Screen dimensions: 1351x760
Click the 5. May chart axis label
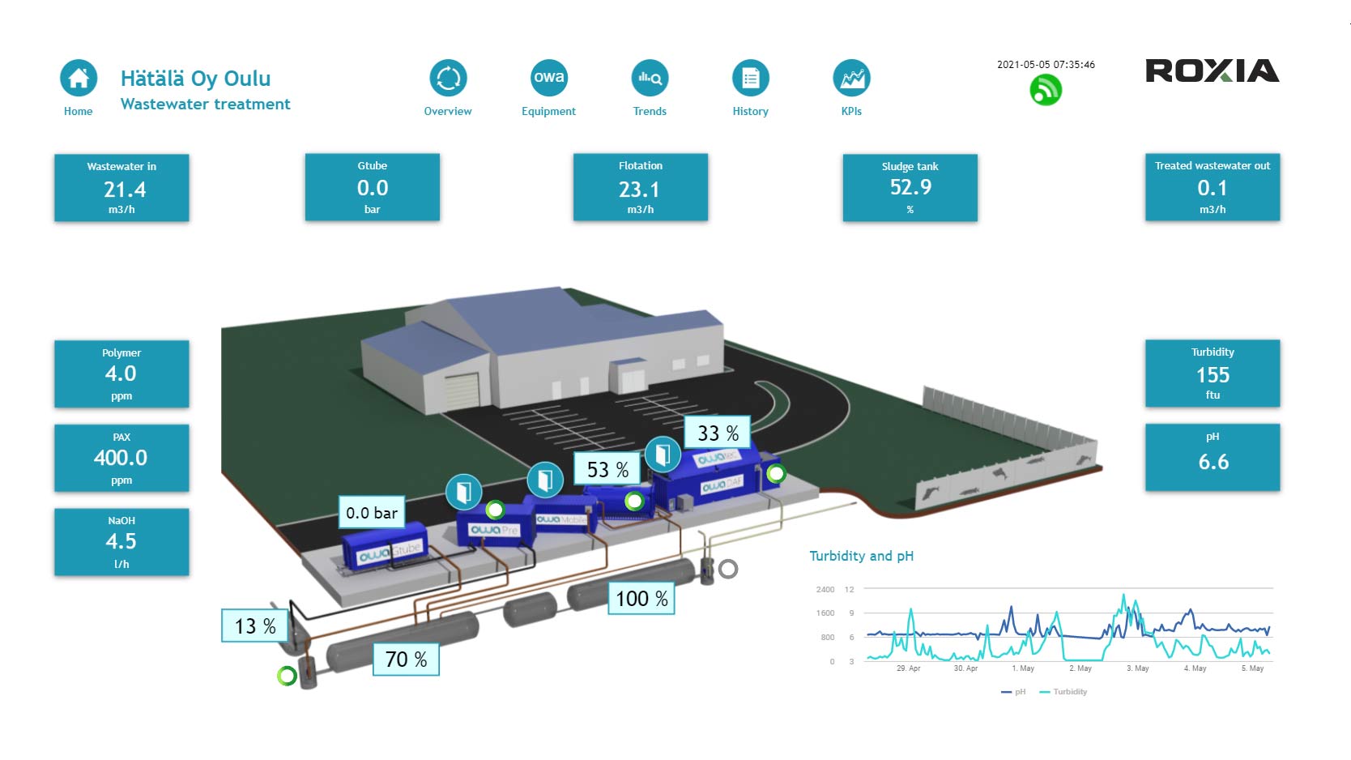[x=1252, y=668]
